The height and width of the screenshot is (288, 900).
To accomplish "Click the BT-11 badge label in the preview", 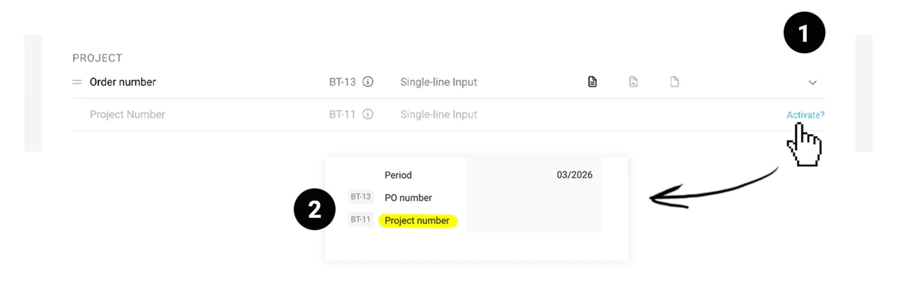I will pos(361,220).
